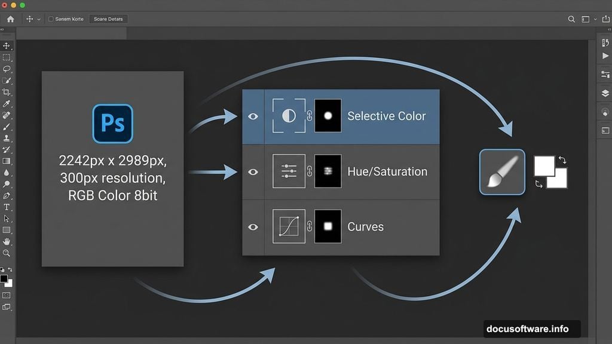
Task: Select the Curves layer mask thumbnail
Action: [x=328, y=226]
